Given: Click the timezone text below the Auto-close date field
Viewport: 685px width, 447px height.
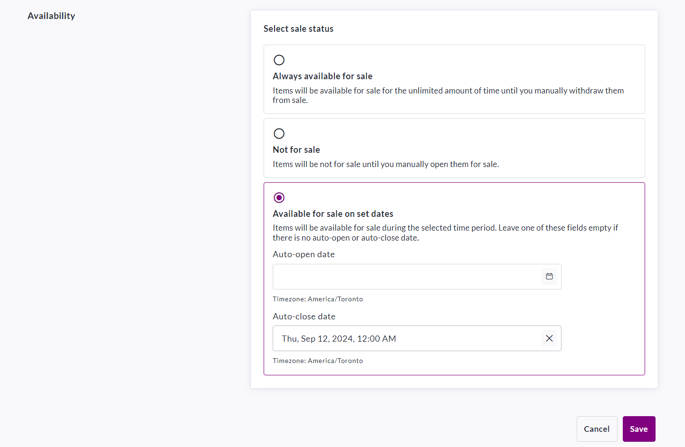Looking at the screenshot, I should click(x=318, y=361).
